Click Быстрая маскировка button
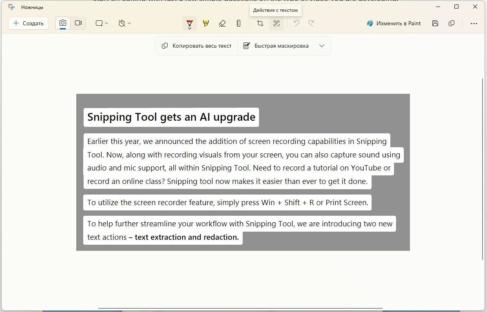Viewport: 487px width, 312px height. tap(276, 46)
